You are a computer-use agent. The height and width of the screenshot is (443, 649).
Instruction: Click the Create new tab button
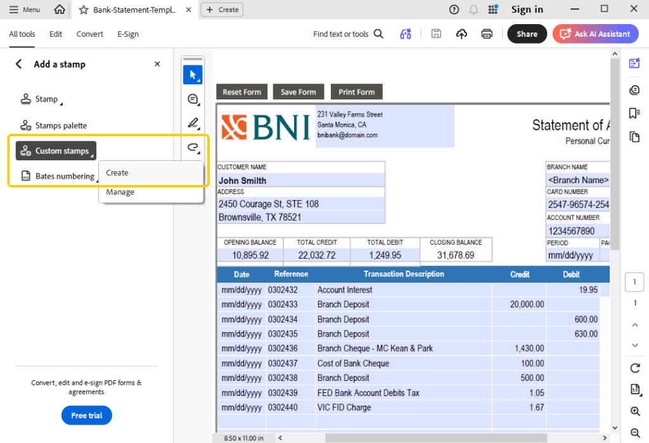click(x=222, y=10)
